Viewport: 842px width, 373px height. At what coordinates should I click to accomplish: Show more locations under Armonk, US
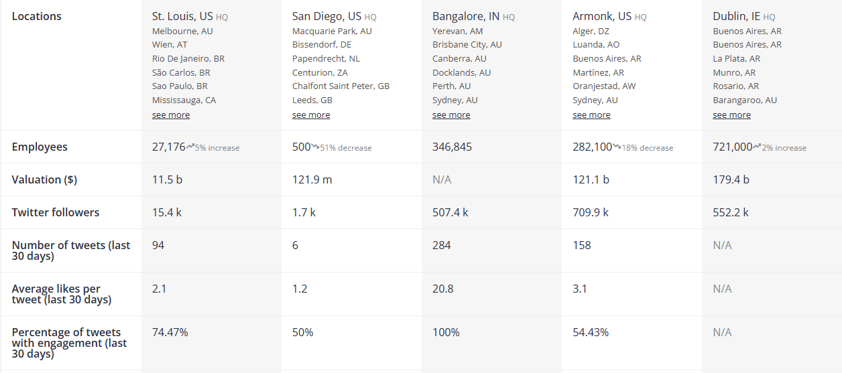point(591,115)
